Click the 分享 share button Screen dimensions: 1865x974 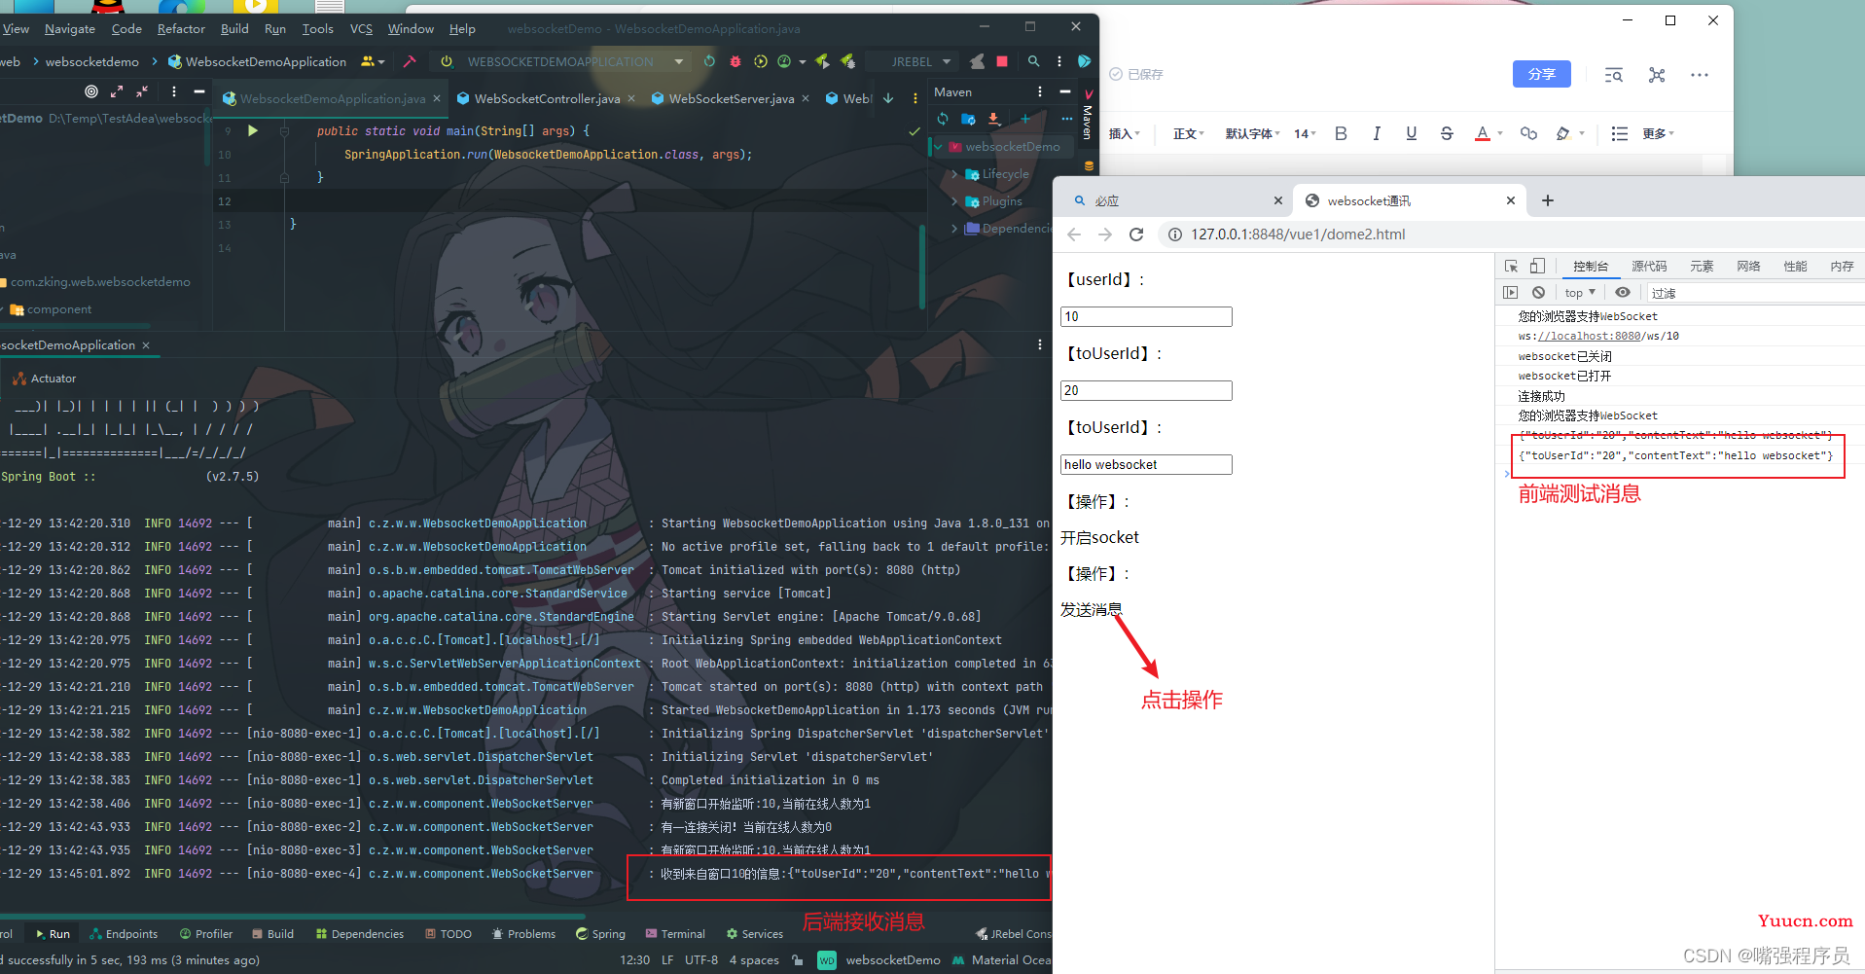pyautogui.click(x=1542, y=74)
